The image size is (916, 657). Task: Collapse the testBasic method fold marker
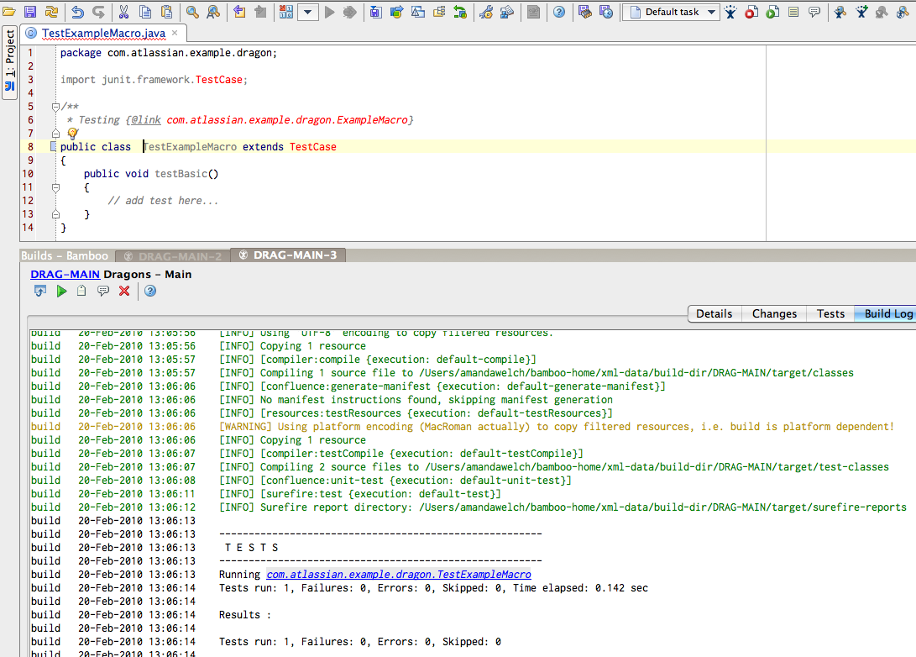[x=55, y=187]
